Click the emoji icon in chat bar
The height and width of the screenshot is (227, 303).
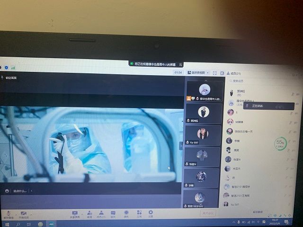7,191
